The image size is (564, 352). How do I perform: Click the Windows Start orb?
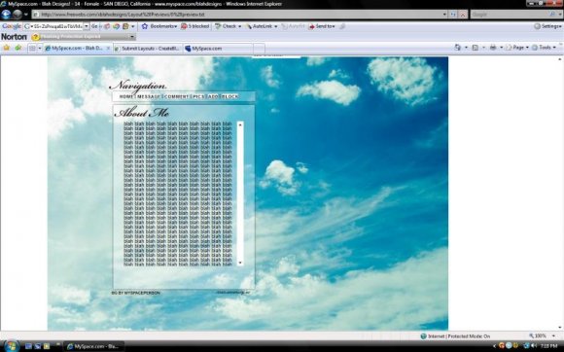(x=11, y=346)
